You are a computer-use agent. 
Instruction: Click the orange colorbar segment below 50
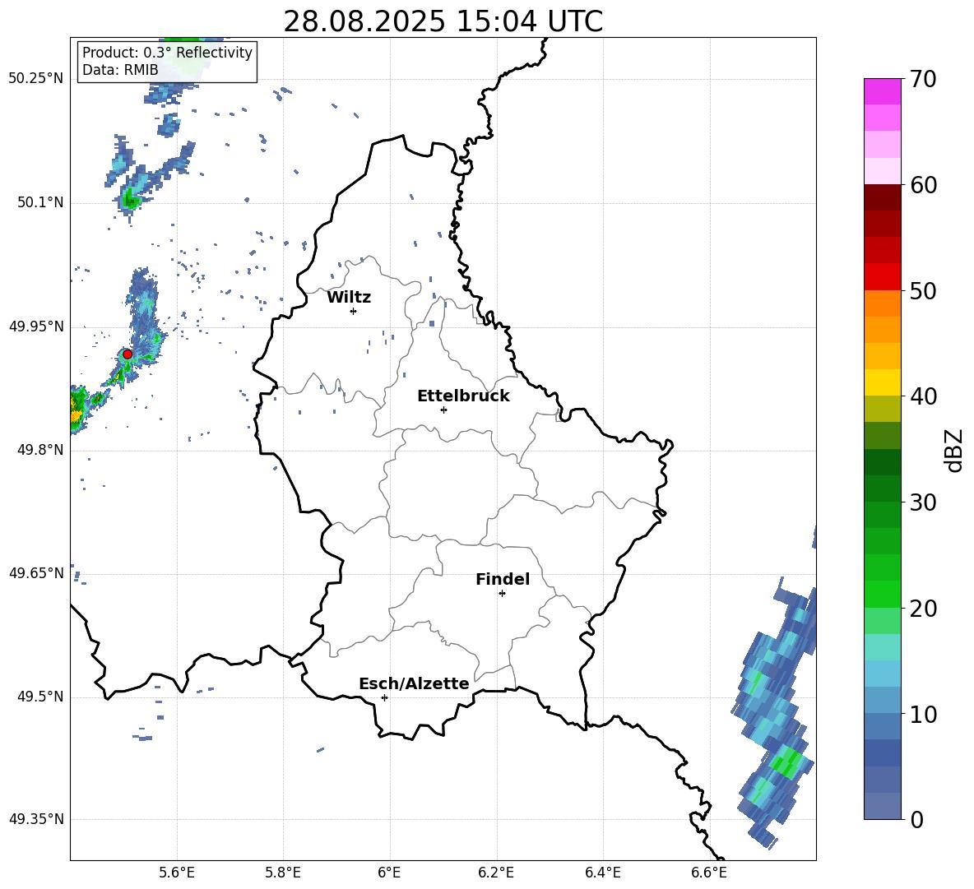pyautogui.click(x=882, y=303)
